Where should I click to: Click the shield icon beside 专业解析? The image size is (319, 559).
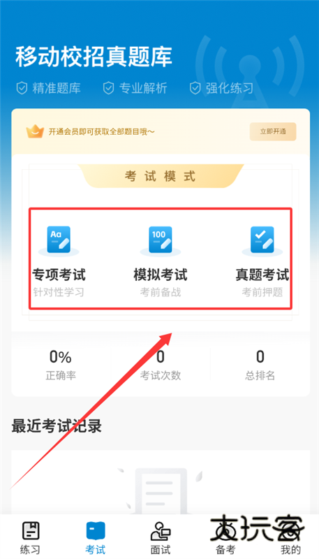tap(108, 88)
